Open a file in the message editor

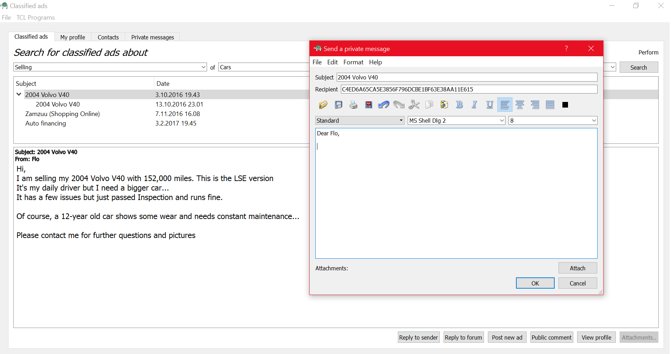point(323,105)
